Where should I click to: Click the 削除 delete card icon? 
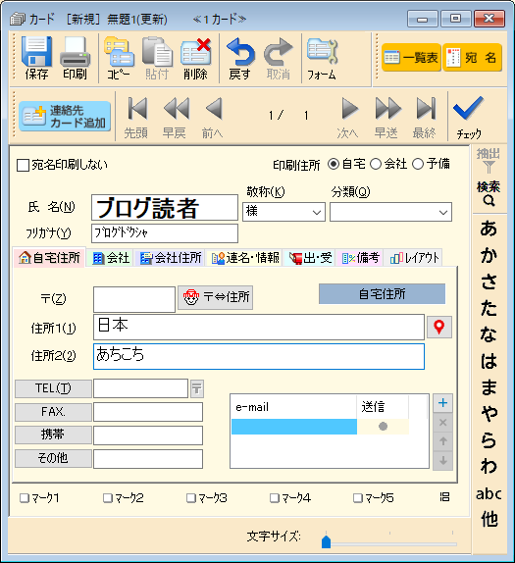click(195, 58)
